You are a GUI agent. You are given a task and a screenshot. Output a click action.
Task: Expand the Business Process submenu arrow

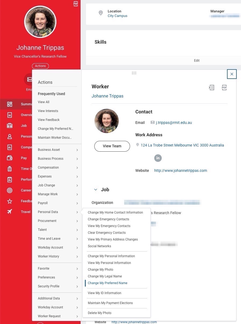pyautogui.click(x=77, y=159)
